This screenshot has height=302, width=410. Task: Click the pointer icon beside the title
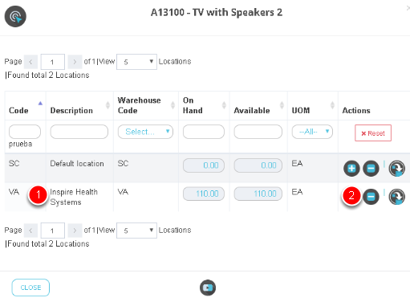(x=15, y=17)
